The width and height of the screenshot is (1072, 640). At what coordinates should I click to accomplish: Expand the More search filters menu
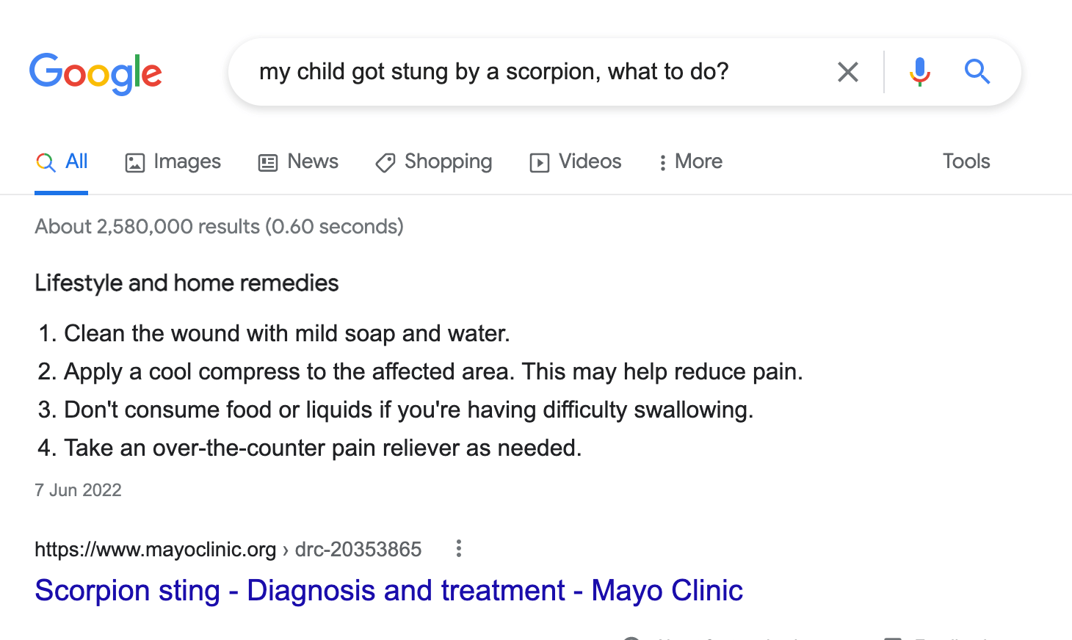691,161
